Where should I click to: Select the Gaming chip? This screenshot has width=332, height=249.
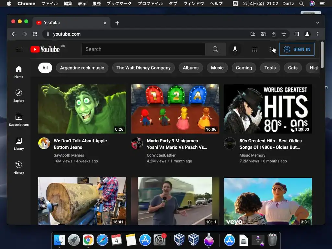point(244,68)
